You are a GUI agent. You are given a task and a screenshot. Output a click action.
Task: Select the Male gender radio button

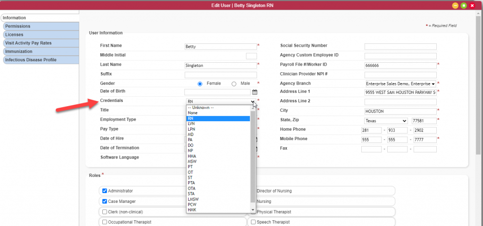(234, 84)
